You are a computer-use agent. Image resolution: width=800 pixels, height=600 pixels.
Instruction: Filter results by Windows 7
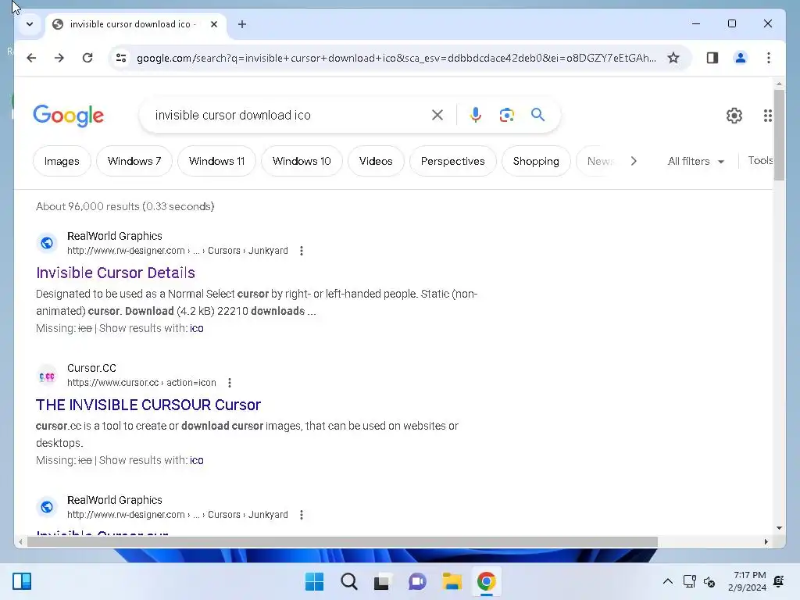pyautogui.click(x=134, y=161)
